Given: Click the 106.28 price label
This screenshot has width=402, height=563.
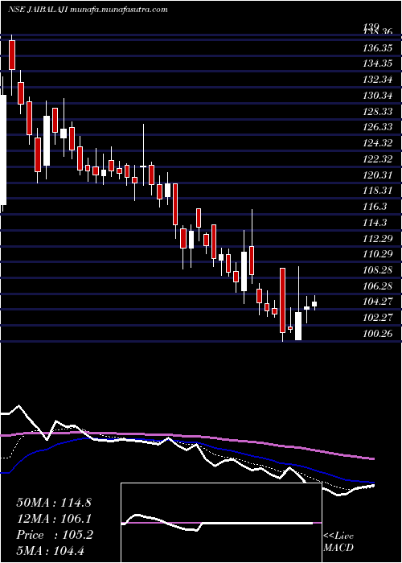Looking at the screenshot, I should click(377, 286).
